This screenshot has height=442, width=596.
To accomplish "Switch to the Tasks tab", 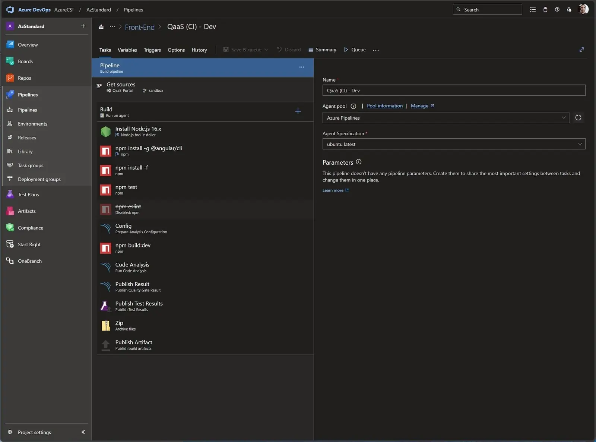I will [105, 50].
